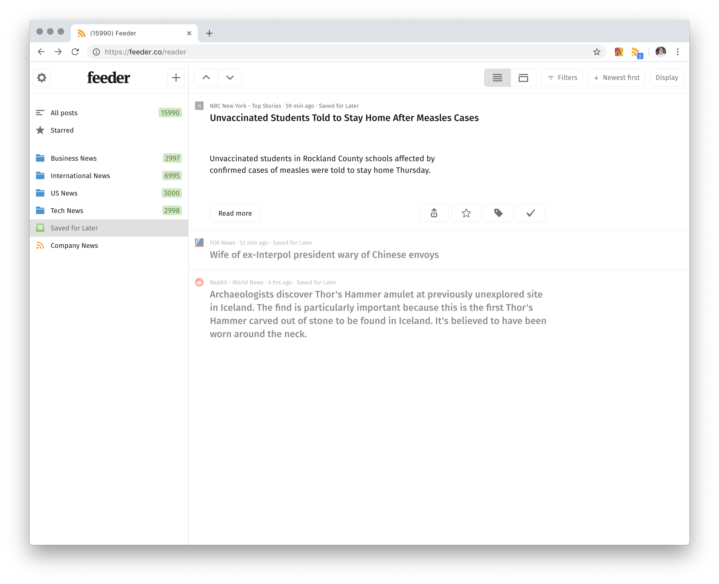Image resolution: width=719 pixels, height=584 pixels.
Task: Reload the feeder page
Action: pos(75,52)
